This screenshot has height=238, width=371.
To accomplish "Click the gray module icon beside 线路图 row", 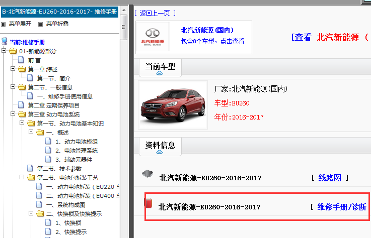I will (147, 174).
